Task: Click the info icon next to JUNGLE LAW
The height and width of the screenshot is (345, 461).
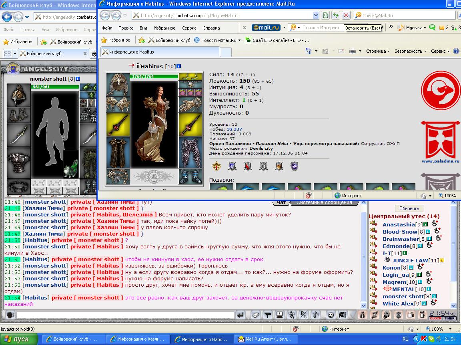Action: point(442,260)
